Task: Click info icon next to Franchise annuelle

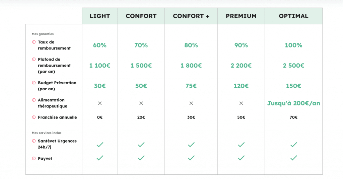Action: tap(33, 117)
